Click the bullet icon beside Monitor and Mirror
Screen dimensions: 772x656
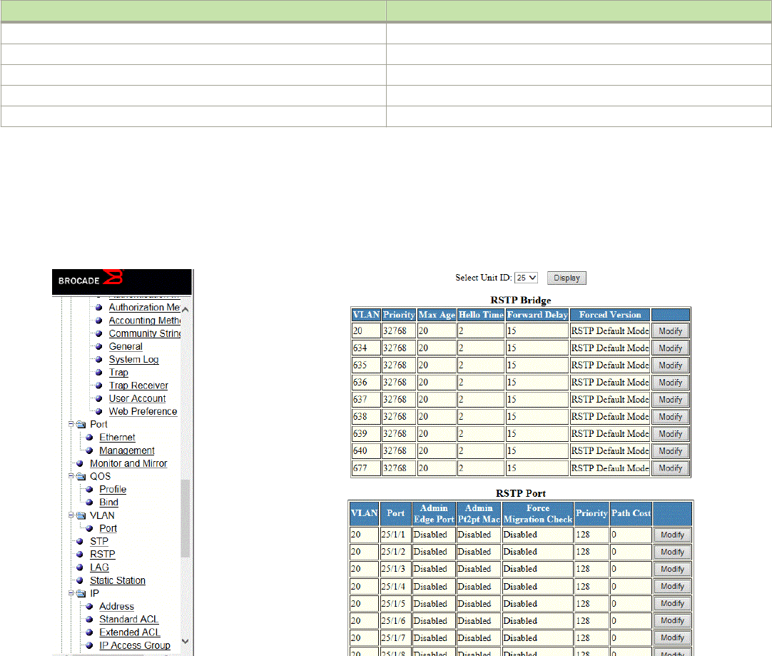80,463
